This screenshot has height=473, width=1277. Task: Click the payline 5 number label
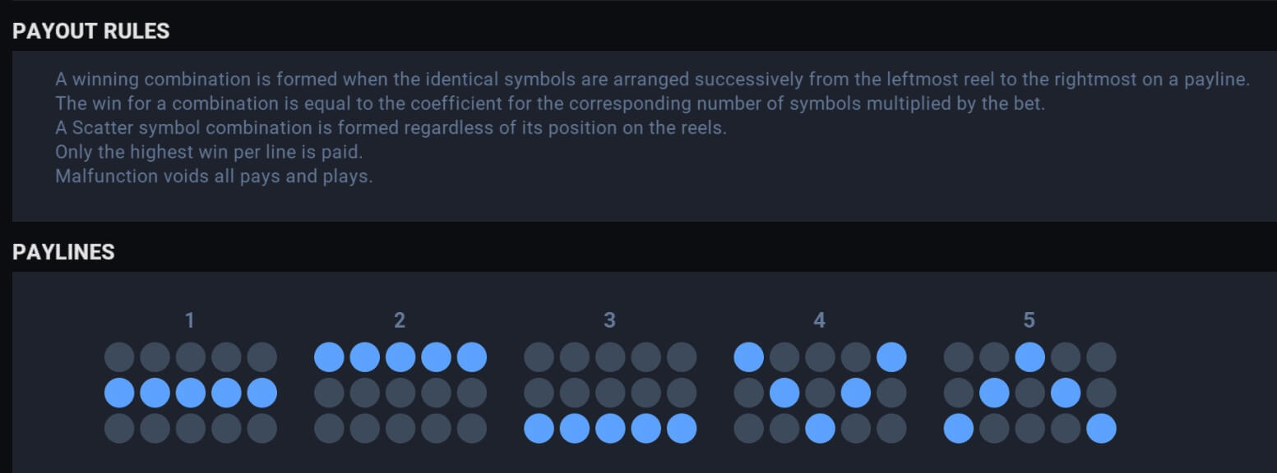pos(1029,320)
